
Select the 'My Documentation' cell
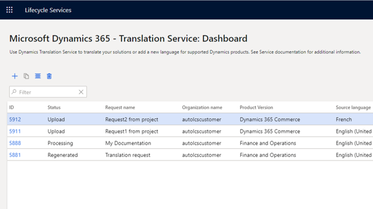click(128, 143)
